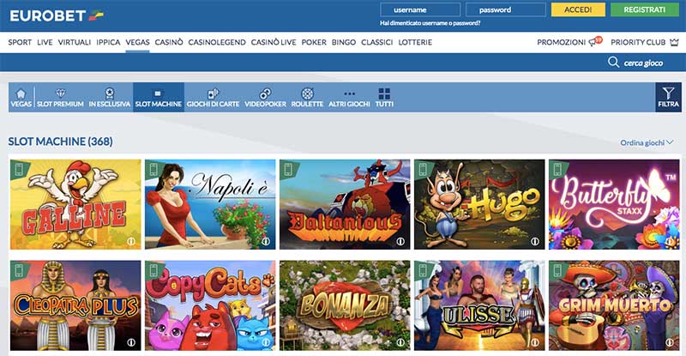Launch the Bonanza slot thumbnail
Screen dimensions: 686x356
coord(345,305)
